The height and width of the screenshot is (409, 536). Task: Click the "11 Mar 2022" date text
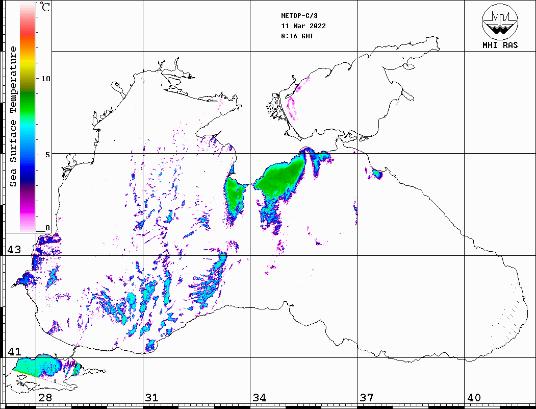point(303,26)
